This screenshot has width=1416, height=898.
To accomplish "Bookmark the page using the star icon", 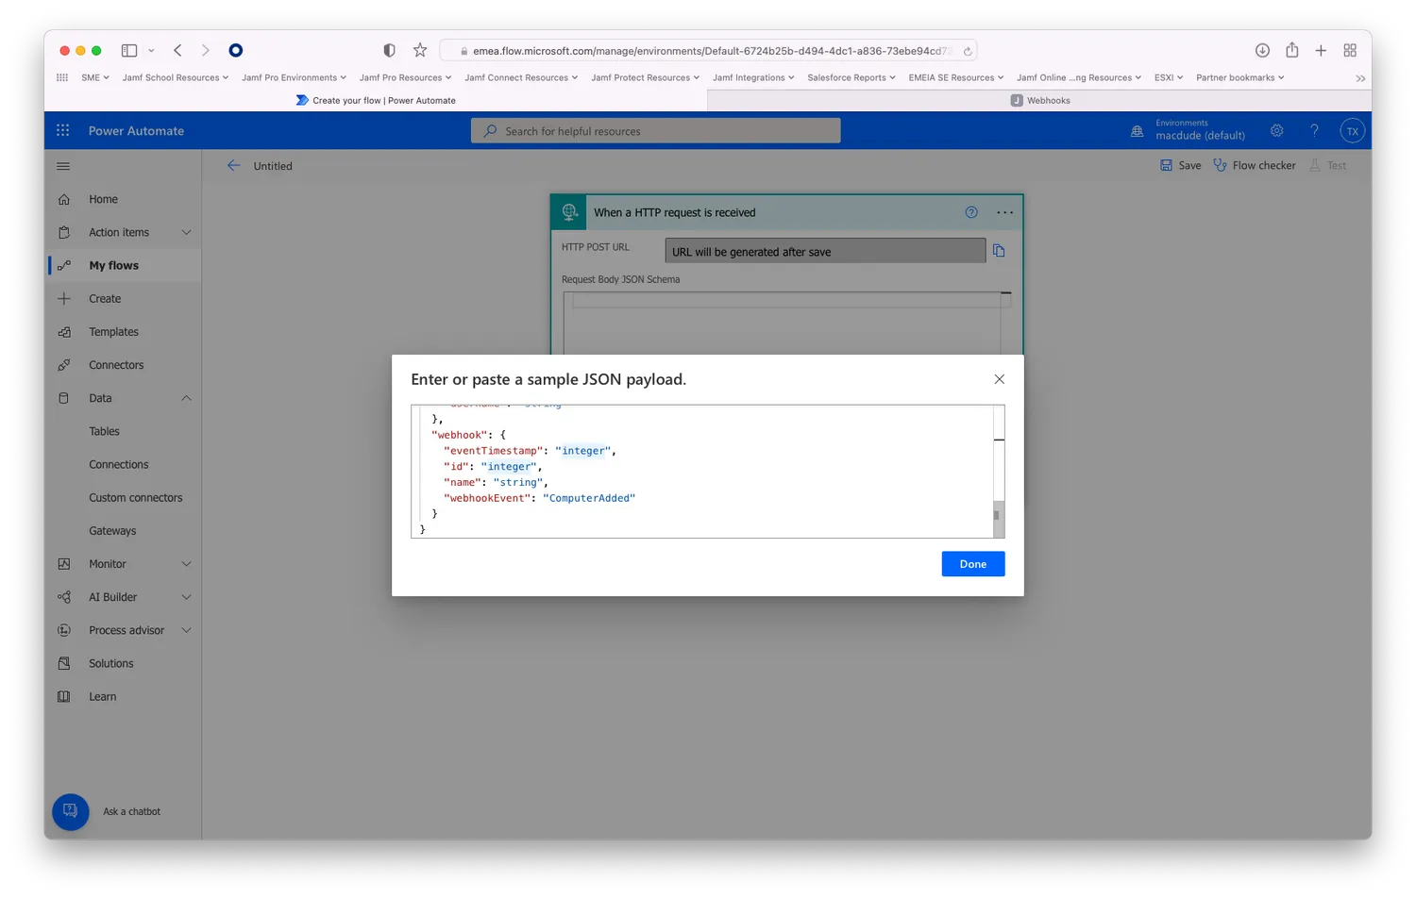I will (x=420, y=50).
